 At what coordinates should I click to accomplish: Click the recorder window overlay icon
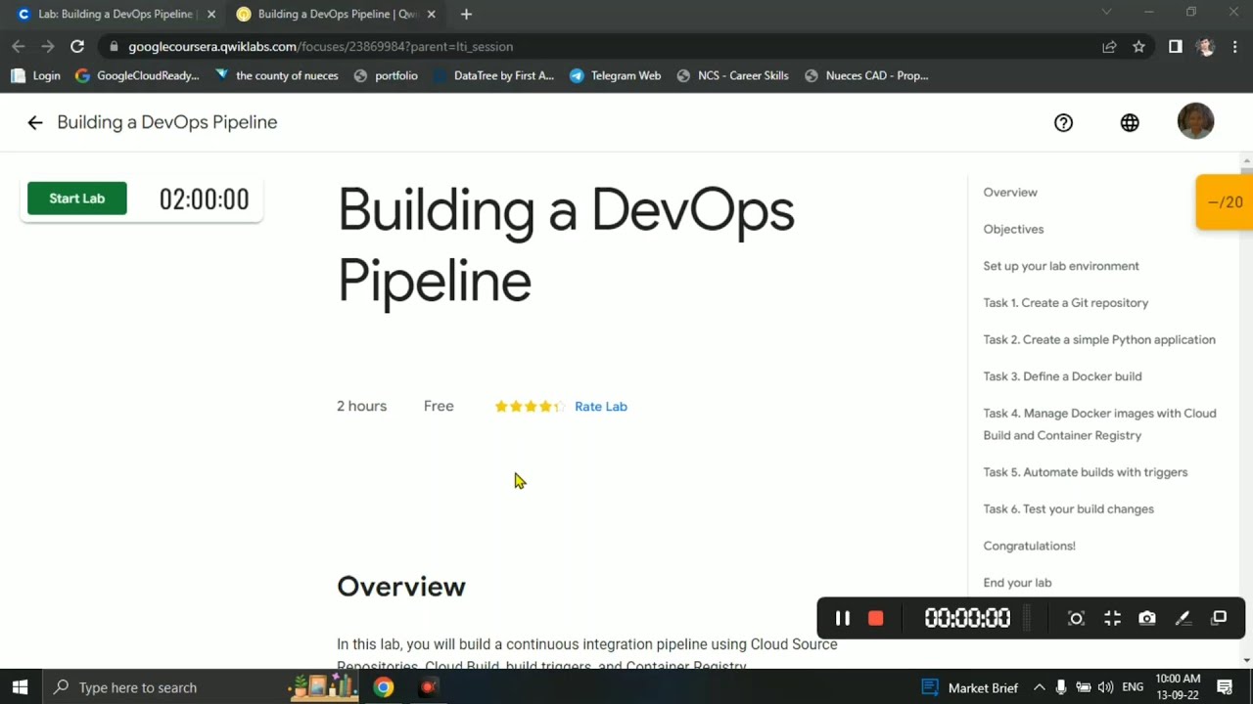pyautogui.click(x=1219, y=618)
